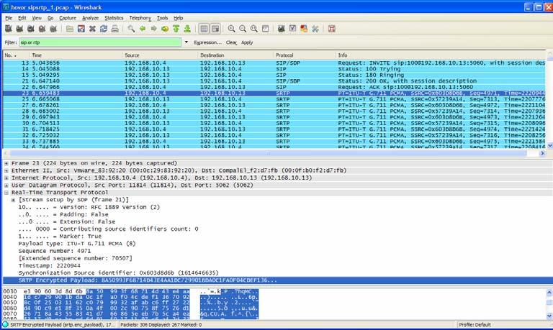Expand User Datagram Protocol details
553x330 pixels.
(x=6, y=185)
